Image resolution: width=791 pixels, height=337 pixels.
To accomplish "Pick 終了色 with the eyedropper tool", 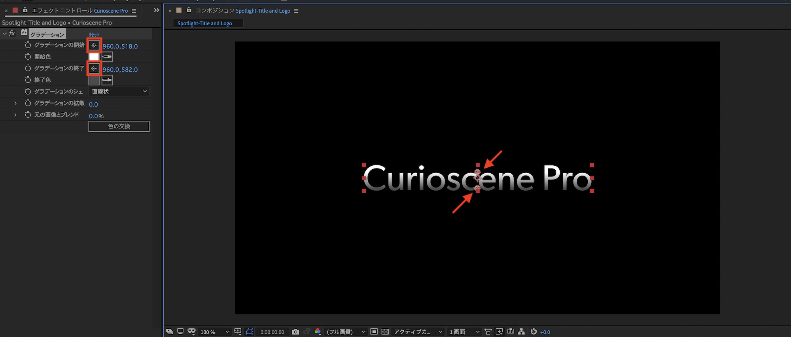I will point(107,80).
